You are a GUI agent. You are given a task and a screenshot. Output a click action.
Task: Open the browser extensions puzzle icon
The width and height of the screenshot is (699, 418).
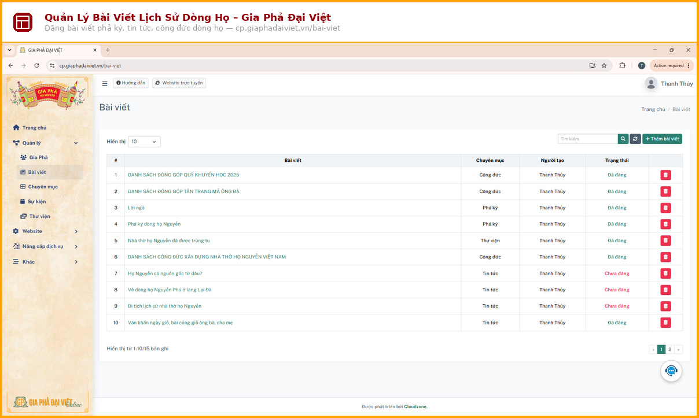[622, 65]
